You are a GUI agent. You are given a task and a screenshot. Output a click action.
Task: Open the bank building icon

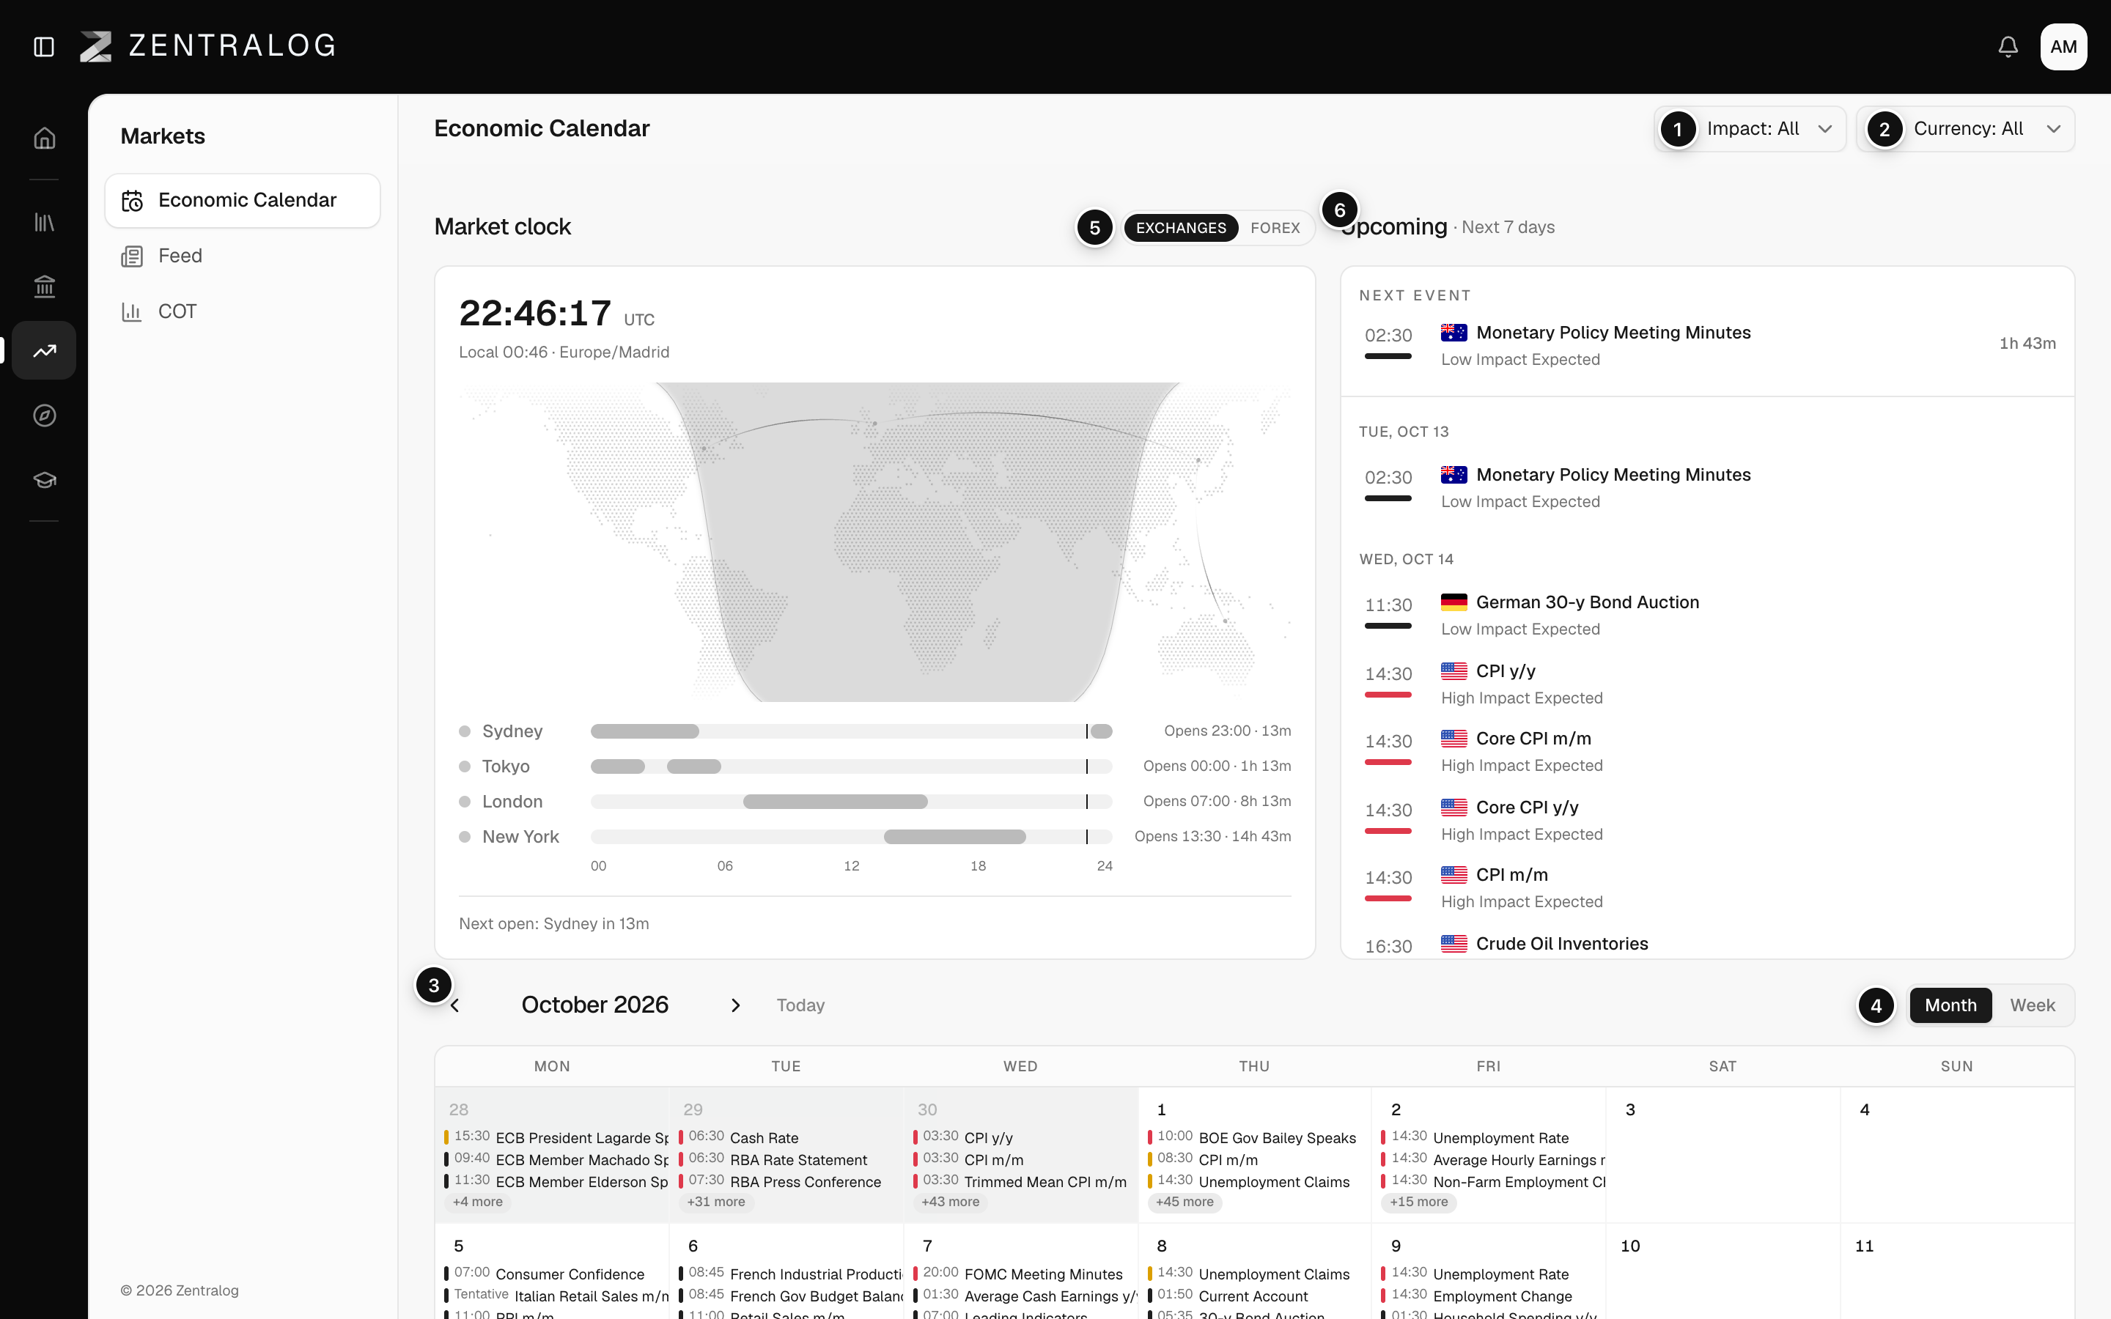(45, 286)
